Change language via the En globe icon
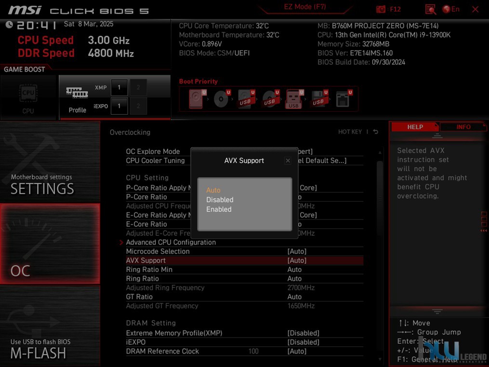489x367 pixels. pos(451,9)
